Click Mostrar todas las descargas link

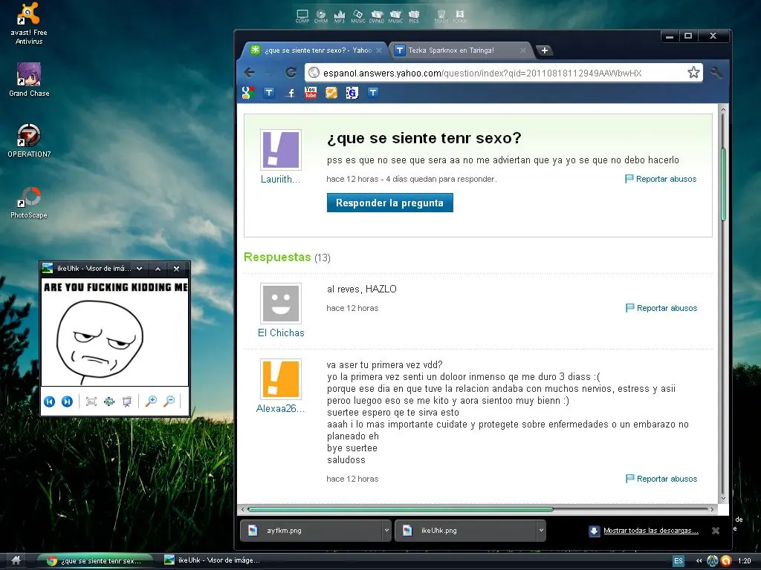(x=651, y=531)
